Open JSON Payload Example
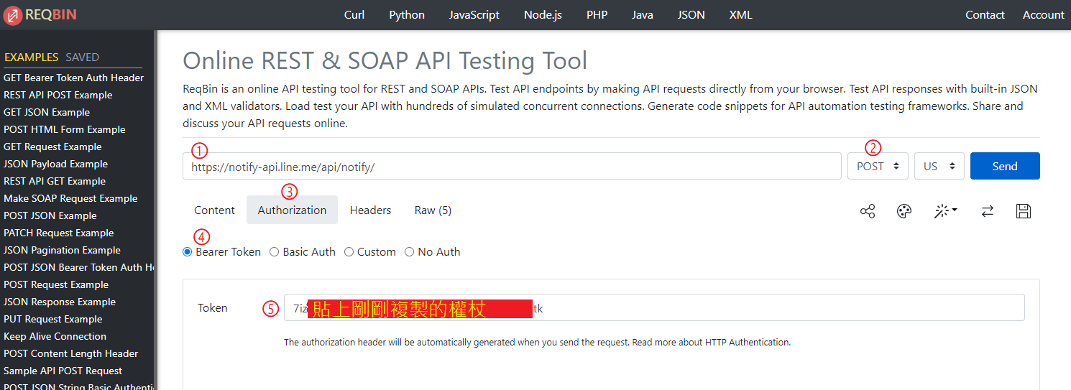 (x=55, y=164)
